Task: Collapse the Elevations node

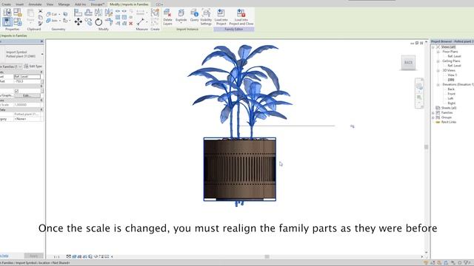Action: coord(438,85)
